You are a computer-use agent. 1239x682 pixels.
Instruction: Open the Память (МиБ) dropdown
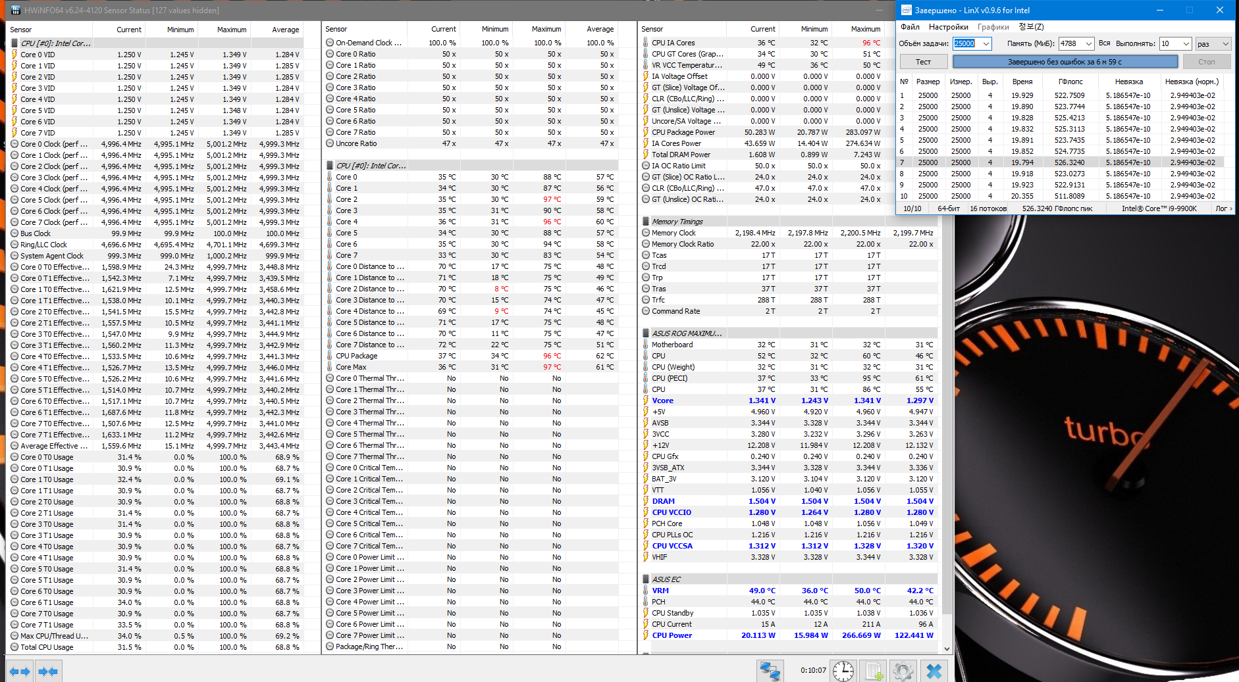point(1088,43)
